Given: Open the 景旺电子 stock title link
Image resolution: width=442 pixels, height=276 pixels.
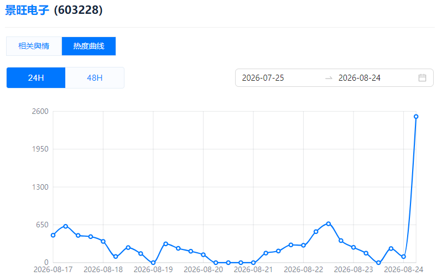Looking at the screenshot, I should coord(27,10).
